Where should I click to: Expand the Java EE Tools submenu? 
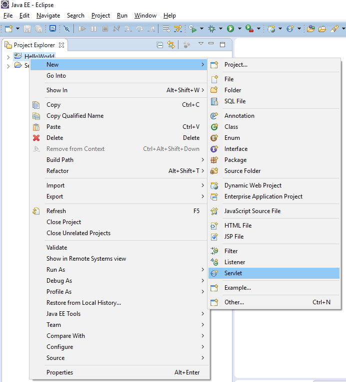point(118,314)
